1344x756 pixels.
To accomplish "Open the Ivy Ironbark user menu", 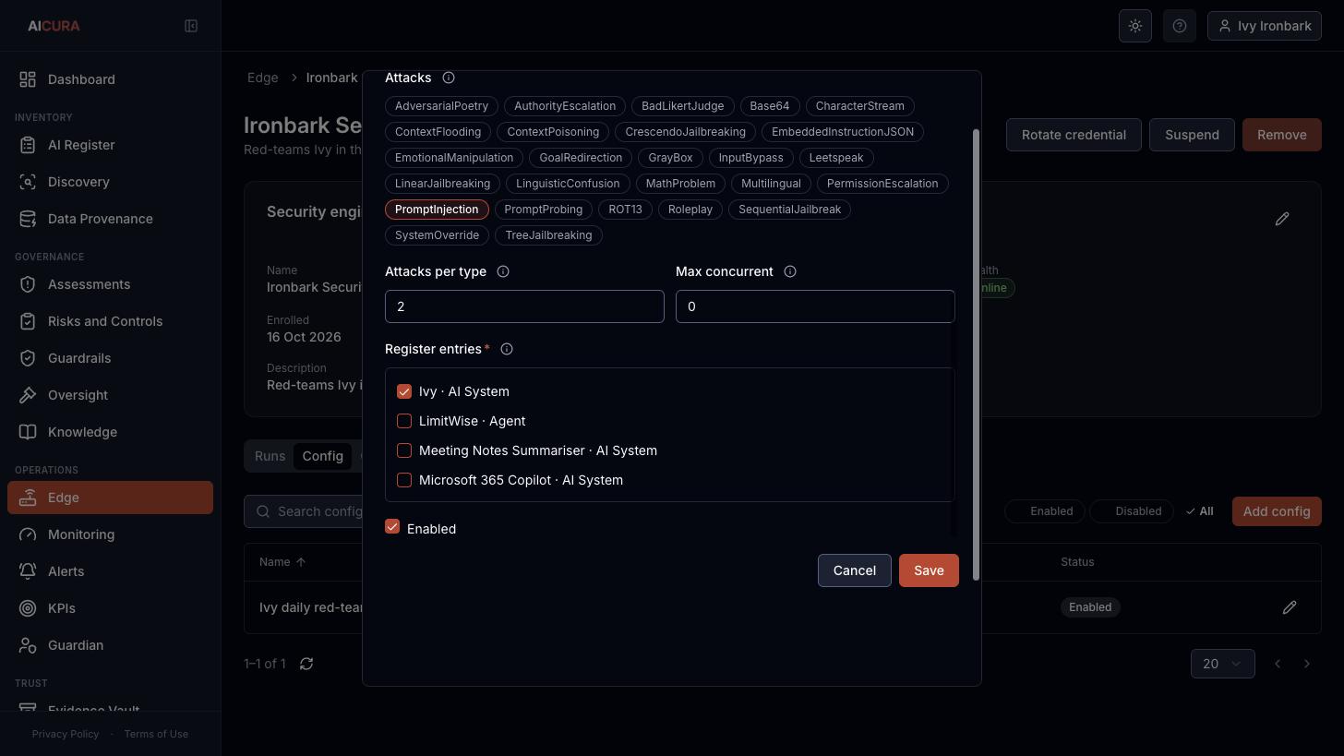I will (1265, 26).
